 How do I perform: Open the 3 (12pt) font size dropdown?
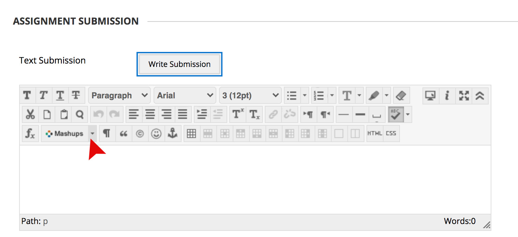click(250, 96)
